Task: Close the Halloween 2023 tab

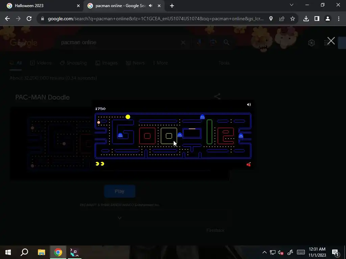Action: click(78, 6)
